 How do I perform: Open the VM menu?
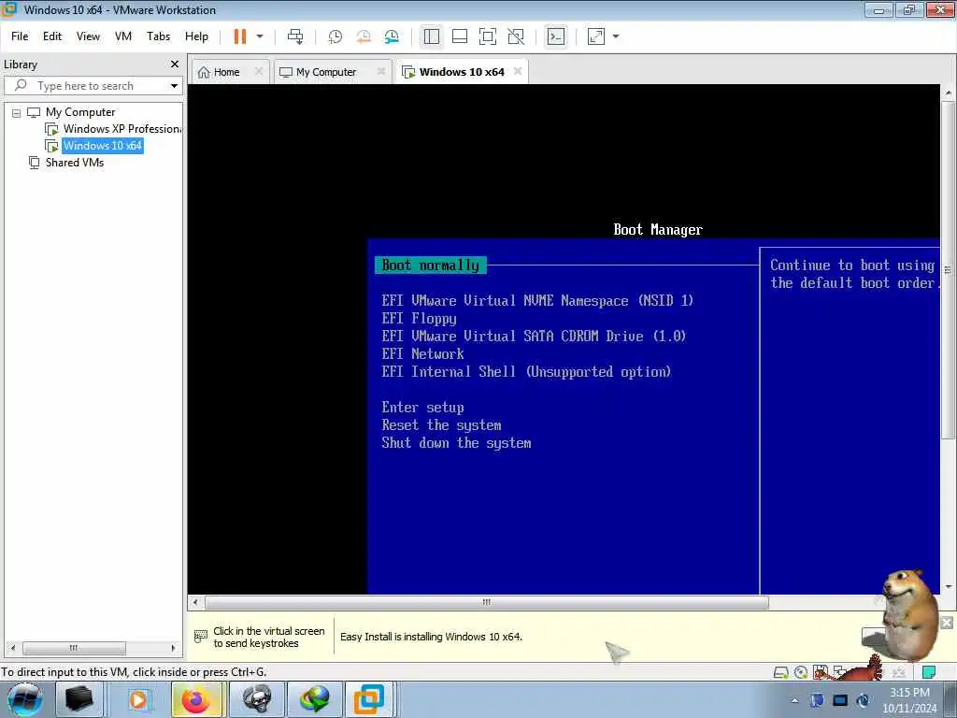click(x=123, y=36)
